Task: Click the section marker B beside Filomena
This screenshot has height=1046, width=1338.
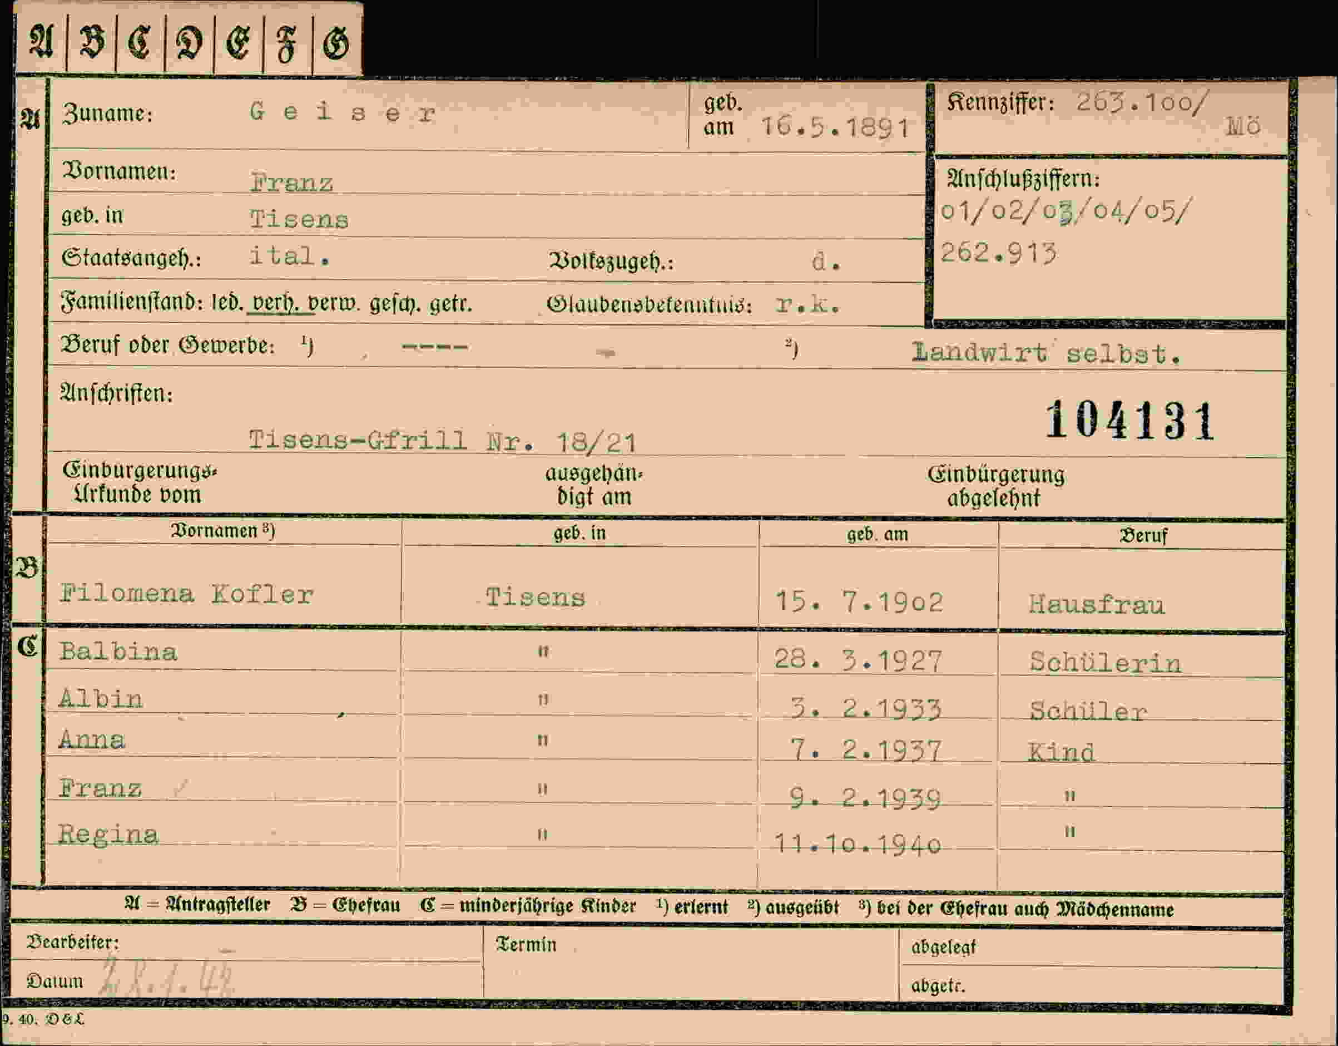Action: [27, 569]
